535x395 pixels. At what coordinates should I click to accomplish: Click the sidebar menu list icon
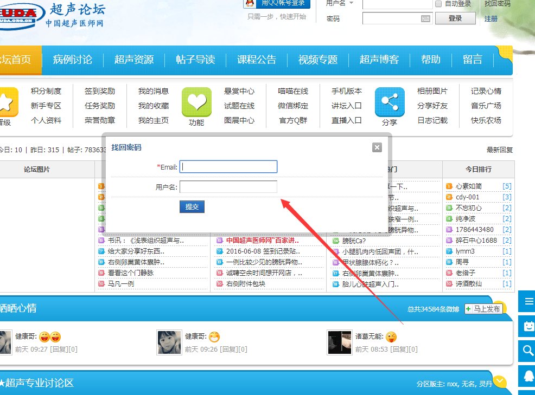tap(527, 301)
